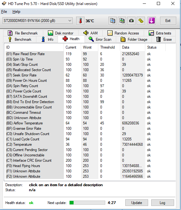
Task: Click the Erase trash can icon
Action: coord(158,39)
